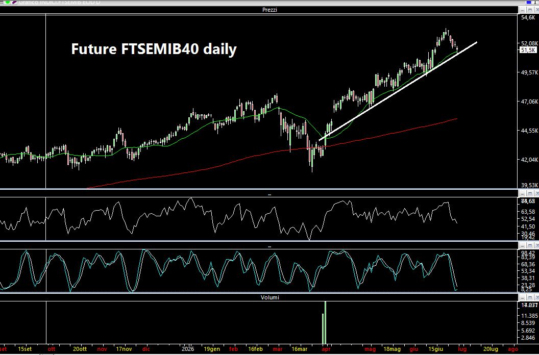The image size is (539, 355).
Task: Click the 44,55K price axis label
Action: tap(529, 131)
